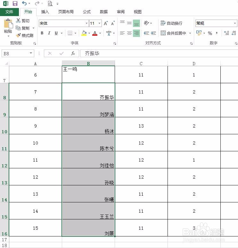This screenshot has height=248, width=238.
Task: Expand font color dropdown arrow
Action: point(100,33)
